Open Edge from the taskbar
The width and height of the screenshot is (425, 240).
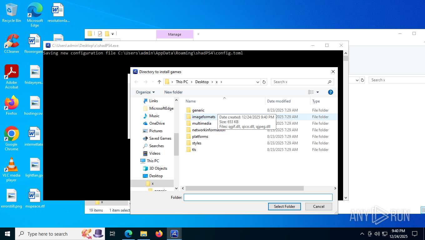point(128,234)
